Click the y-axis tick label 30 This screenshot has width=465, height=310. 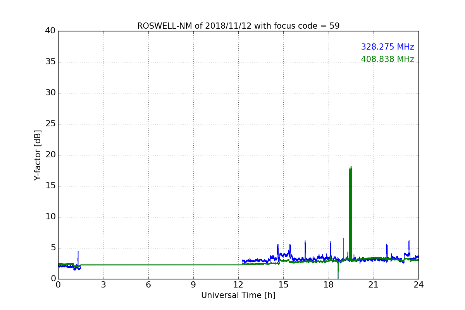[50, 93]
